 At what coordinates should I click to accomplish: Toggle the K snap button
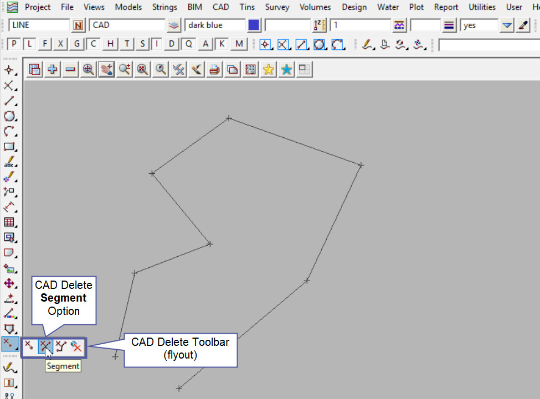click(222, 44)
